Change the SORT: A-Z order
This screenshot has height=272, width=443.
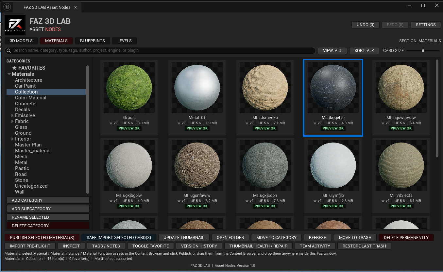pyautogui.click(x=364, y=51)
